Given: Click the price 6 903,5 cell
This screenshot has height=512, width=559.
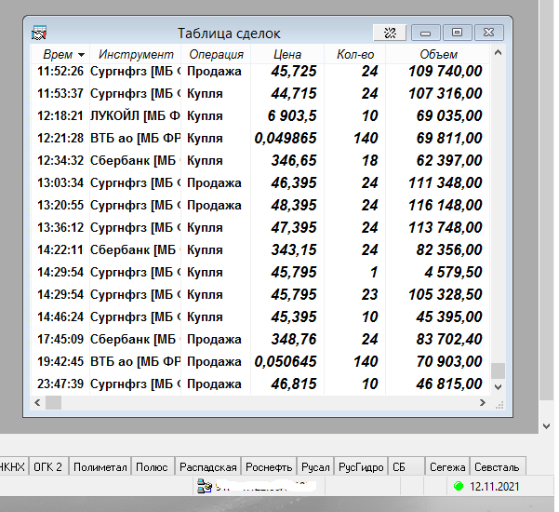Looking at the screenshot, I should pos(292,115).
